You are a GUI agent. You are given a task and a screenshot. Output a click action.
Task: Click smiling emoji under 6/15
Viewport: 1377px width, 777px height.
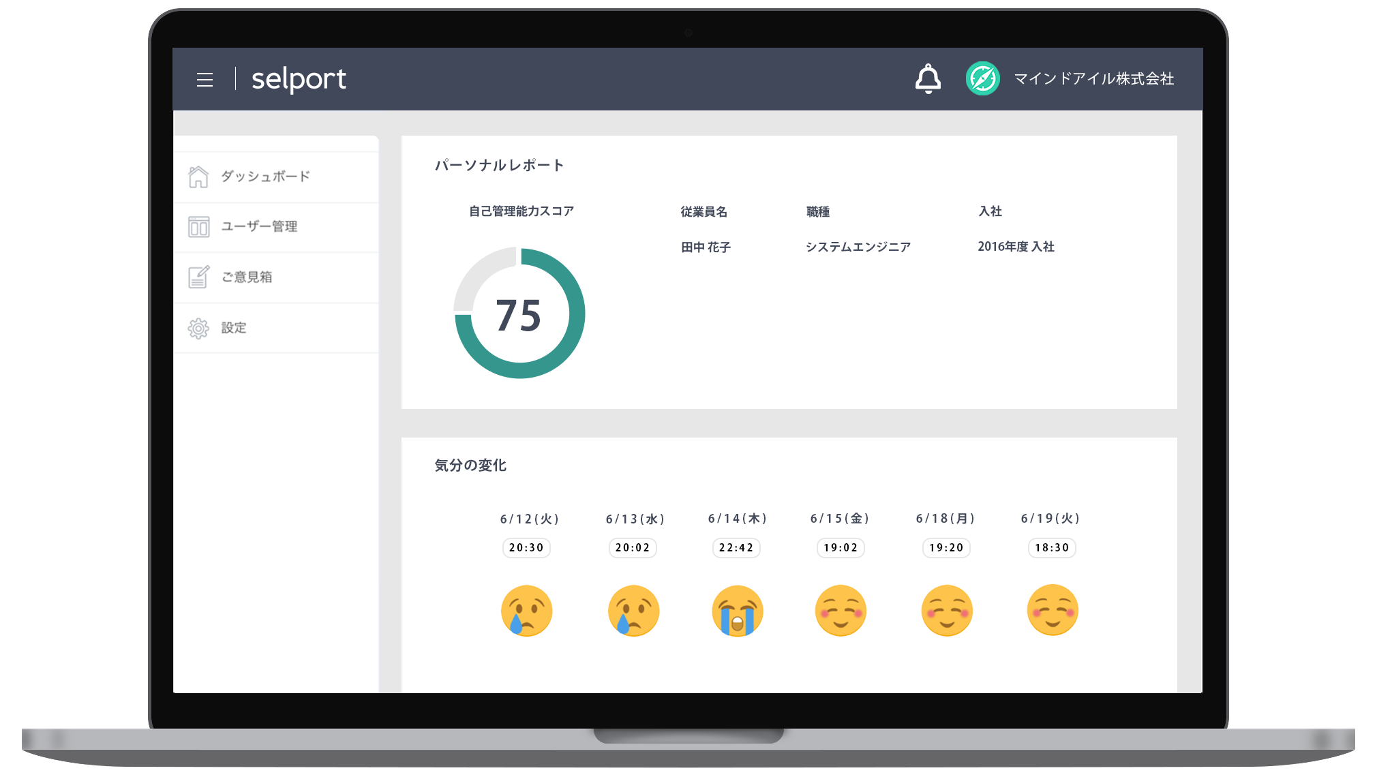click(x=841, y=611)
